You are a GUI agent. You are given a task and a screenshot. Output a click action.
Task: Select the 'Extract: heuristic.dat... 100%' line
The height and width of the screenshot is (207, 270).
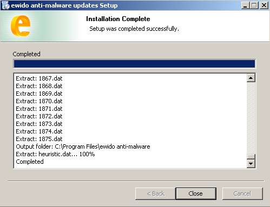(x=55, y=154)
